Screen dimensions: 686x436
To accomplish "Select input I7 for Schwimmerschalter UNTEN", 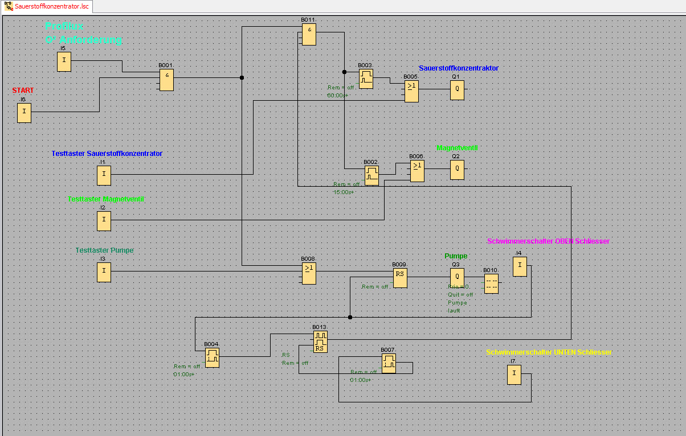I will pos(514,375).
